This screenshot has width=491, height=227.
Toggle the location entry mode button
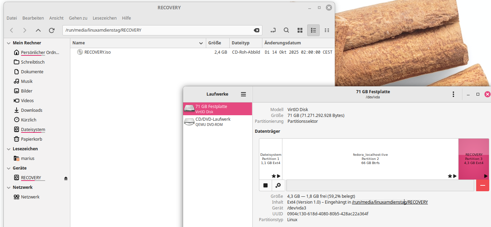click(x=273, y=30)
